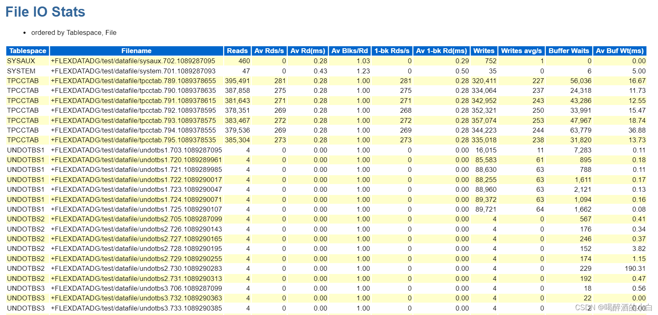Click the Buffer Waits value 2,121

pos(583,189)
